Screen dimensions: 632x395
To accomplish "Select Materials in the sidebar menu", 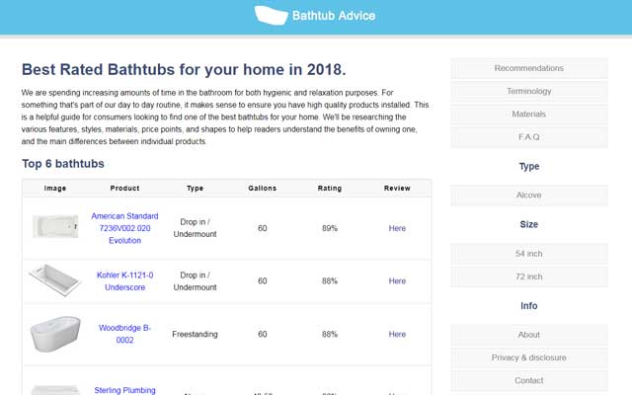I will click(528, 114).
